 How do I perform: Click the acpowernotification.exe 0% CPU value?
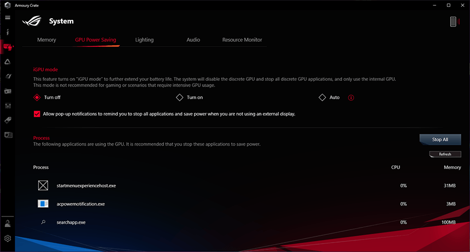pyautogui.click(x=404, y=204)
